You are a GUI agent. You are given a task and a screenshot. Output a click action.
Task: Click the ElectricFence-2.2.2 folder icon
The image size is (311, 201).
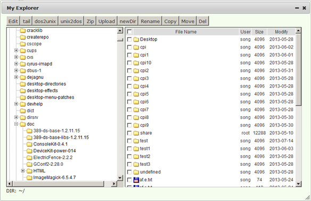(x=29, y=157)
